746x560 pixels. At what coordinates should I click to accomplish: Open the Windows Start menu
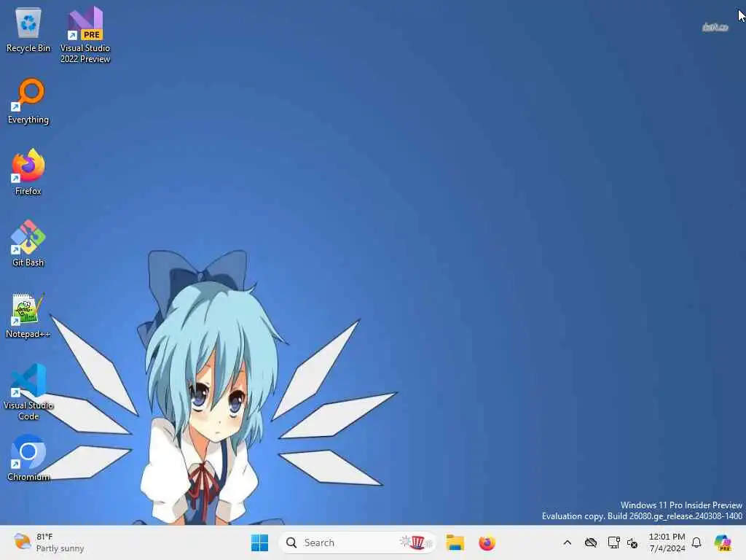[x=259, y=542]
